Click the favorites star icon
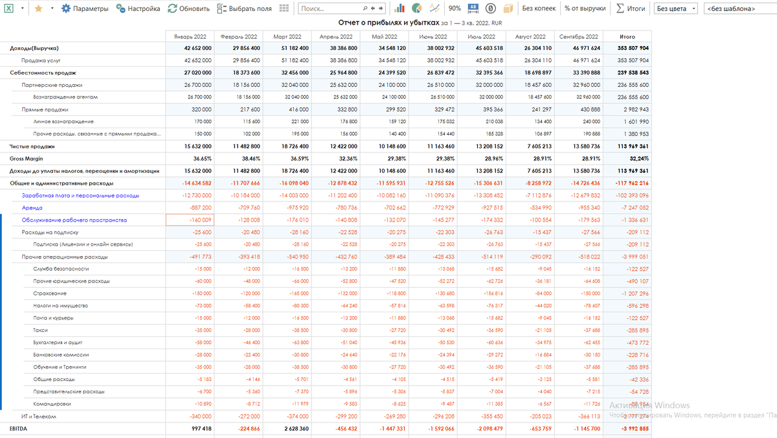Image resolution: width=777 pixels, height=438 pixels. [39, 8]
